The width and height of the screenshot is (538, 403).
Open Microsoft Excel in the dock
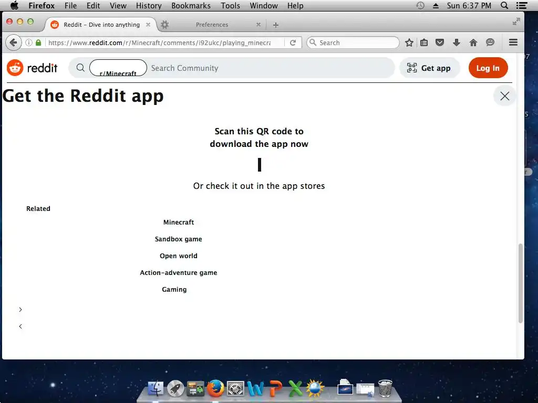(295, 389)
